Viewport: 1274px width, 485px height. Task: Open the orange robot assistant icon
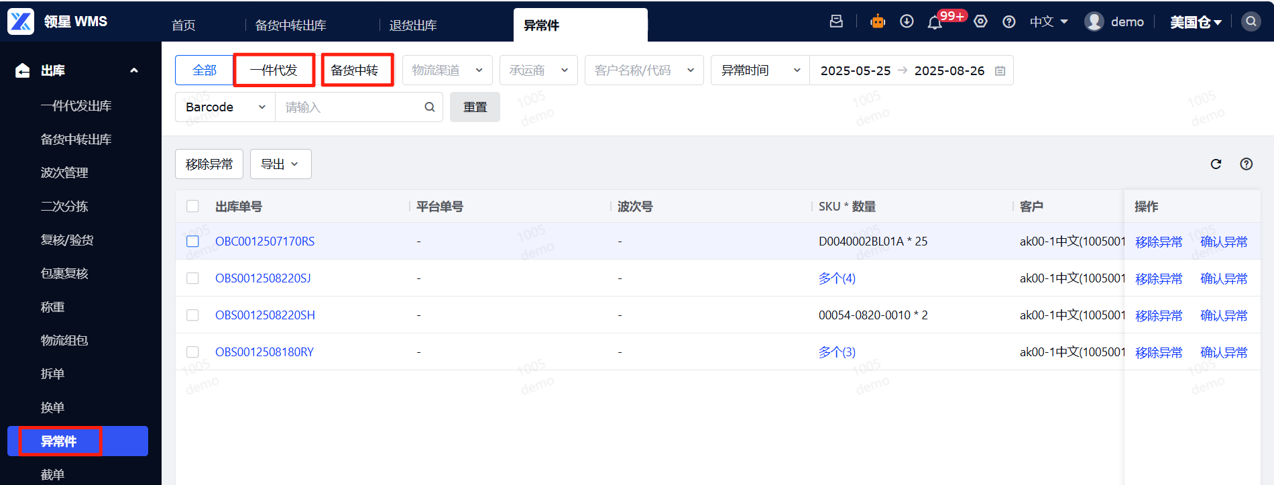tap(878, 21)
